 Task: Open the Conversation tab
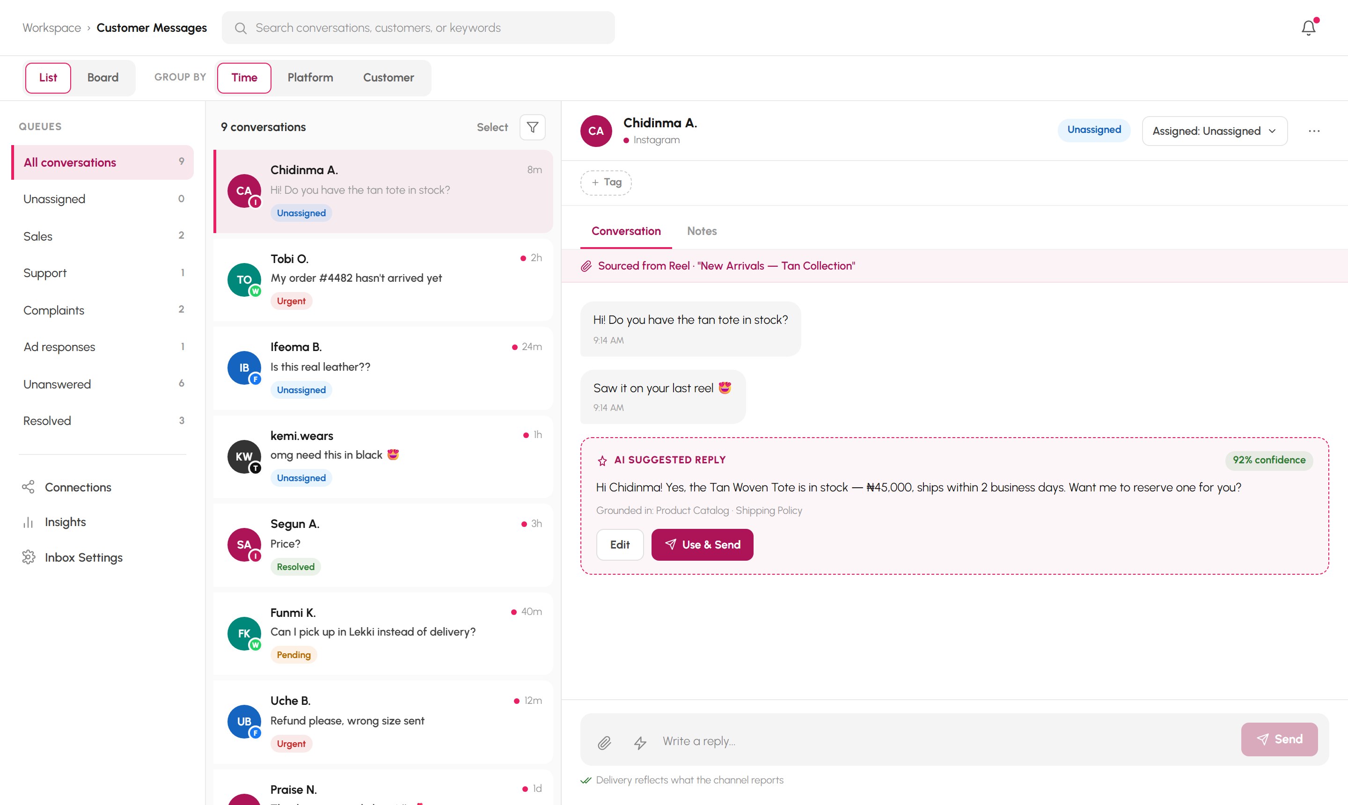tap(626, 231)
